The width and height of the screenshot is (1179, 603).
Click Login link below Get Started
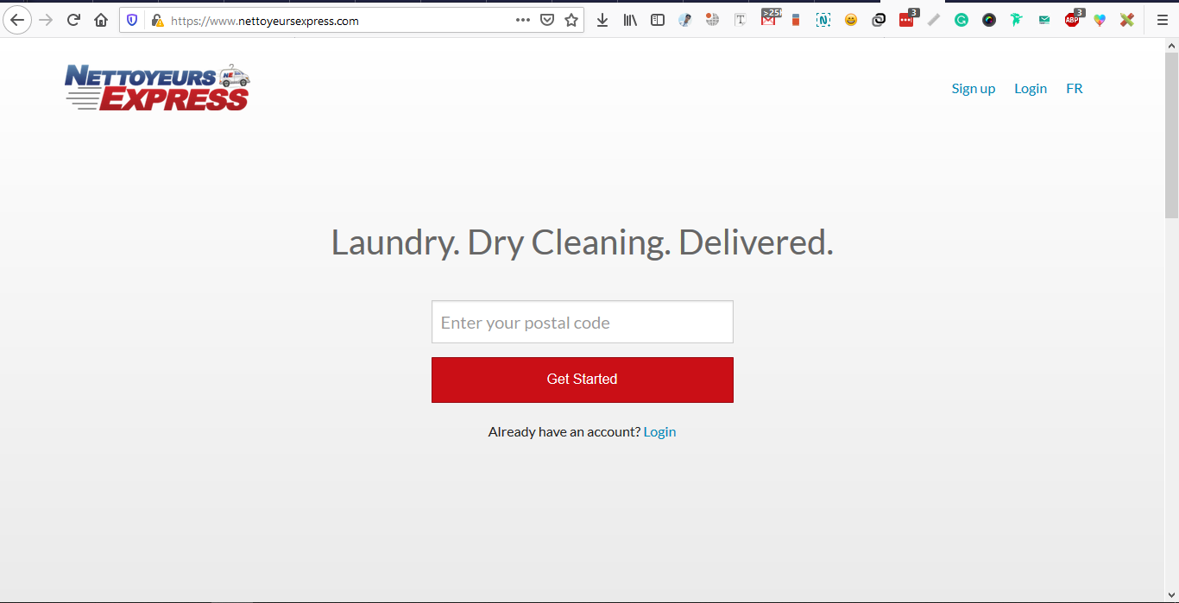click(659, 431)
